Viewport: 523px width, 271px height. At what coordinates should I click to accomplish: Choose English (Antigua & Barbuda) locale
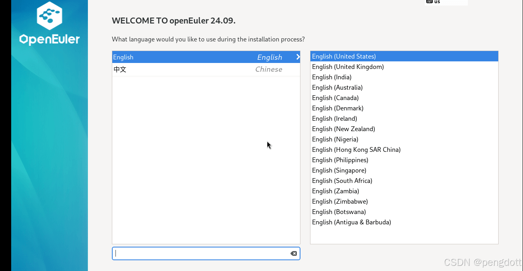click(404, 222)
